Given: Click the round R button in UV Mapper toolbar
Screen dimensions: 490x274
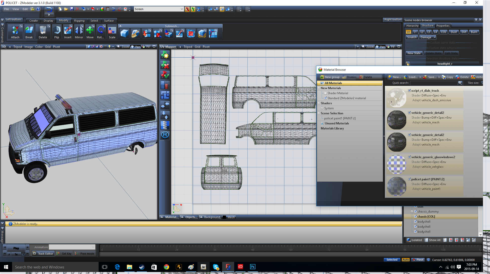Looking at the screenshot, I should 165,135.
